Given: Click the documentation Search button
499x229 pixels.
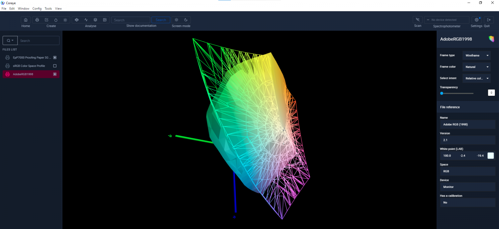Looking at the screenshot, I should 161,20.
